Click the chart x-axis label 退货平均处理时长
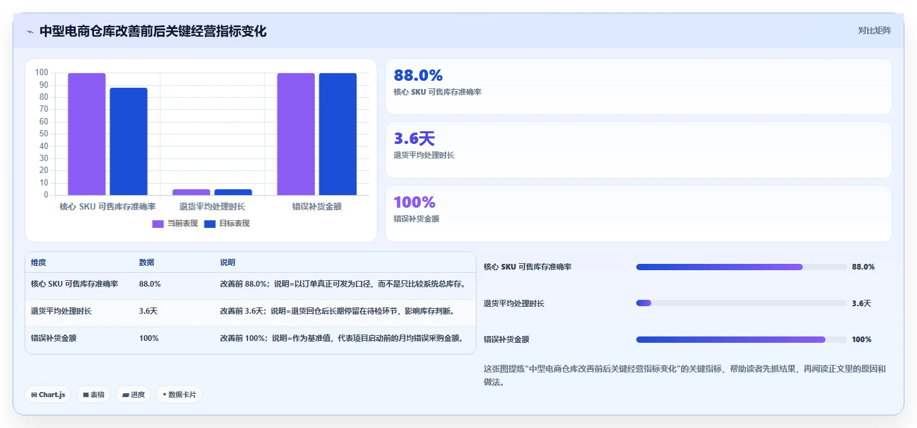Screen dimensions: 917x428 pyautogui.click(x=212, y=206)
